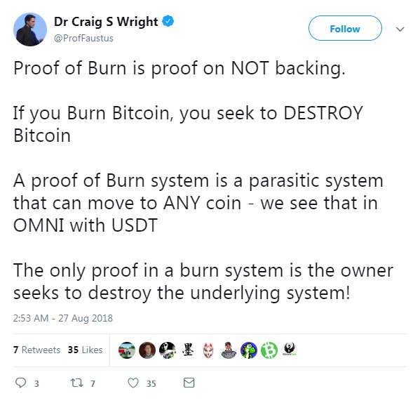Image resolution: width=420 pixels, height=403 pixels.
Task: Open the first liker's car avatar
Action: pyautogui.click(x=127, y=350)
